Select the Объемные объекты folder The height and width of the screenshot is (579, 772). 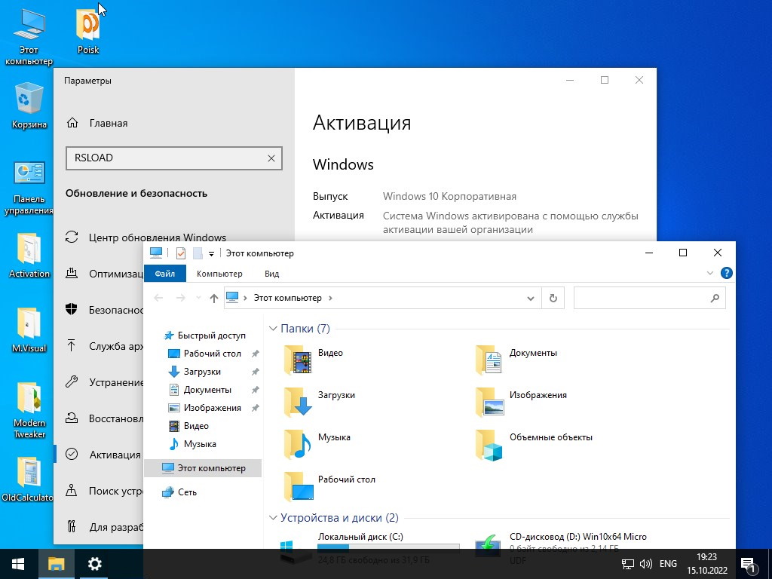(535, 445)
